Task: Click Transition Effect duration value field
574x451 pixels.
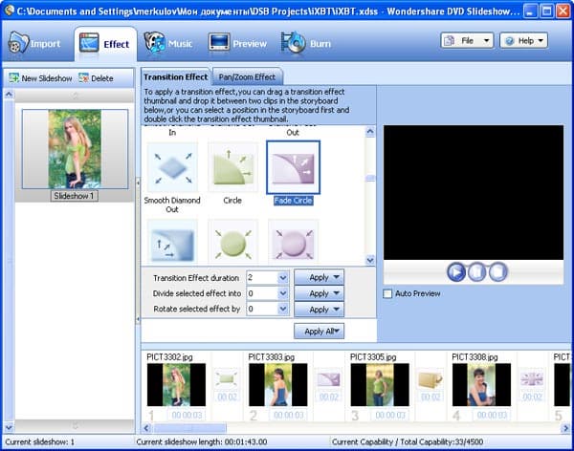Action: pos(262,278)
